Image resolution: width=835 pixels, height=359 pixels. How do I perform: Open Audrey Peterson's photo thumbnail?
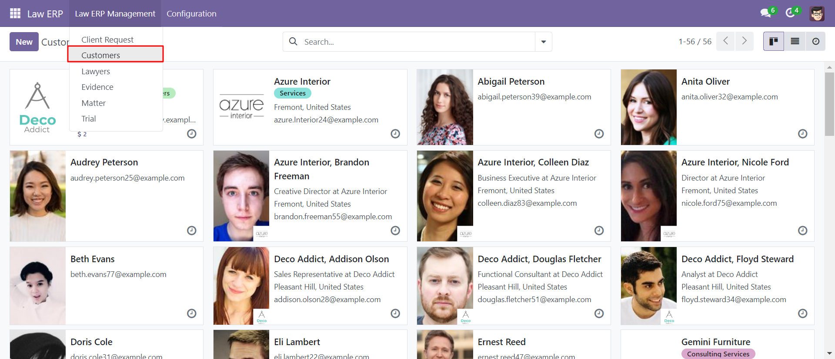(38, 196)
